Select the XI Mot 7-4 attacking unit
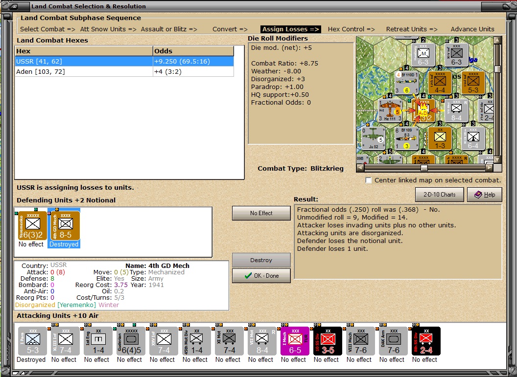Screen dimensions: 517x377 click(x=229, y=341)
